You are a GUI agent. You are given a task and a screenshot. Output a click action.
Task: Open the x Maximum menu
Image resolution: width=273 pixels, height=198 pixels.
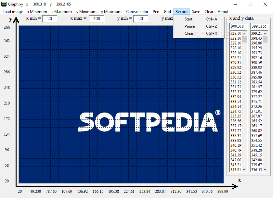[x=62, y=12]
